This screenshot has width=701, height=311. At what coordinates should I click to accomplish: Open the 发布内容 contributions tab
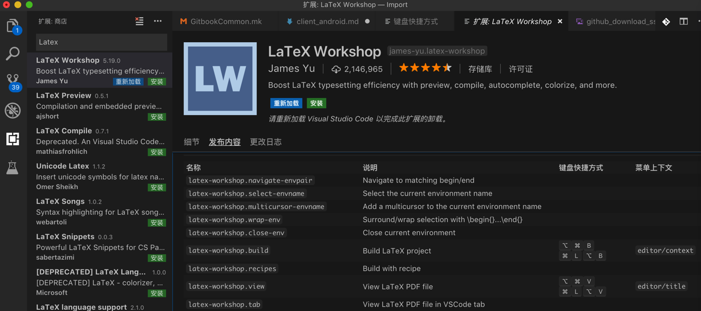click(x=225, y=142)
